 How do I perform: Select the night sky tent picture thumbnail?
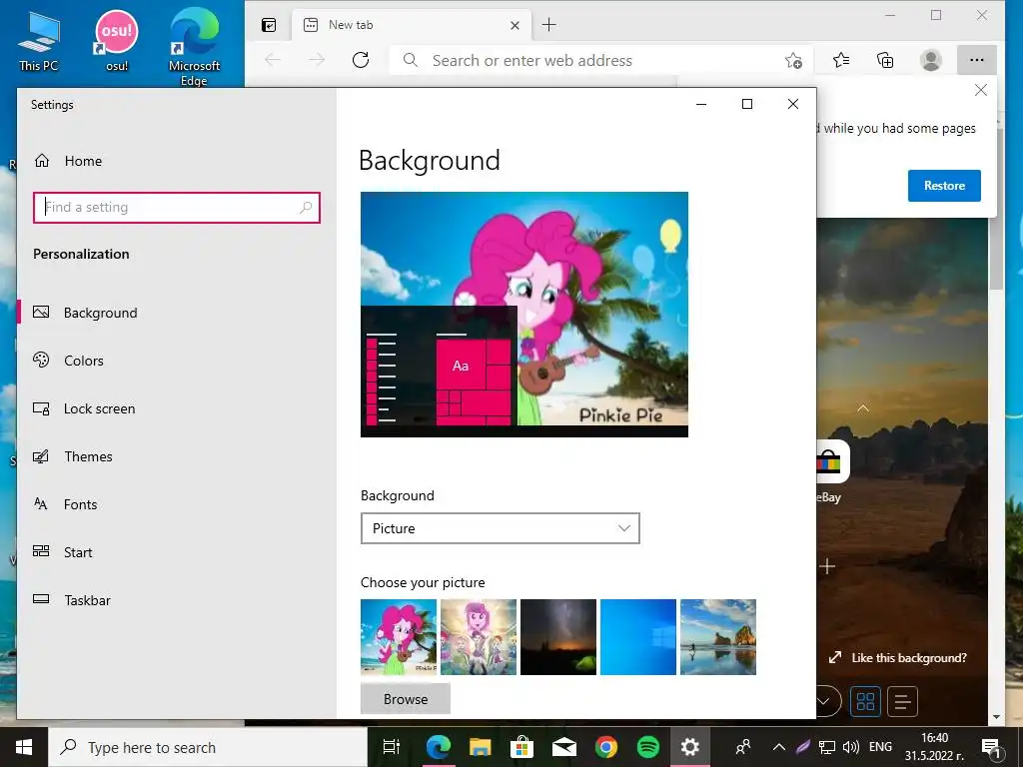click(x=558, y=637)
